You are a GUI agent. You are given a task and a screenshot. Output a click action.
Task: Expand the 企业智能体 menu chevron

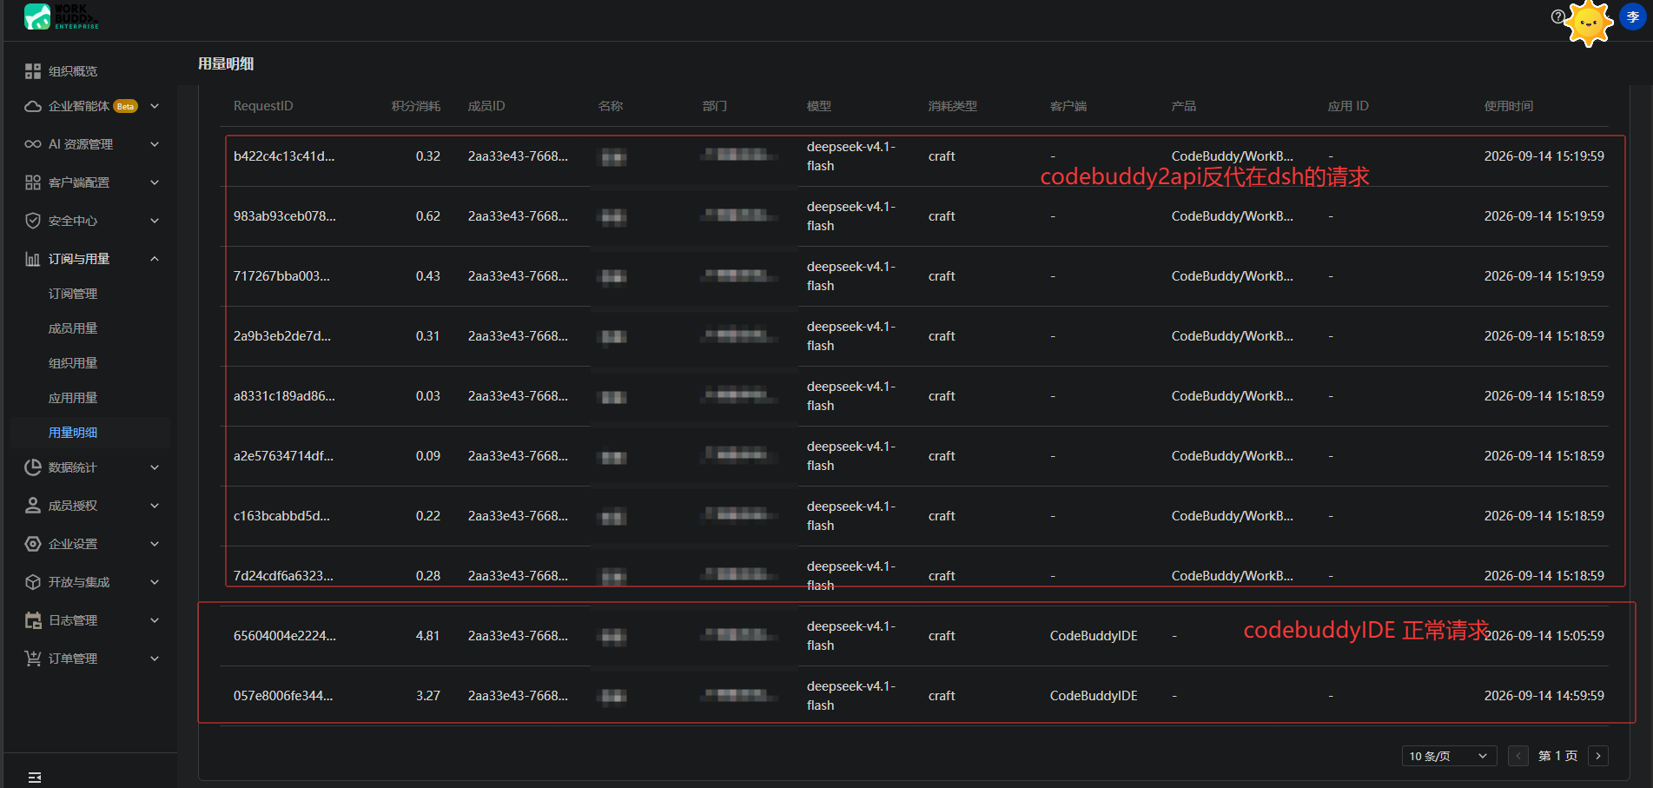(155, 106)
